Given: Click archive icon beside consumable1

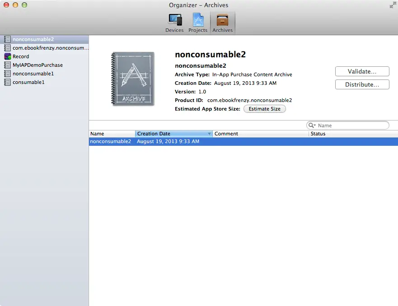Looking at the screenshot, I should [8, 82].
